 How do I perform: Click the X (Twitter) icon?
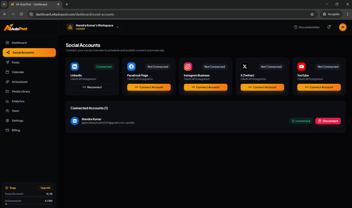(245, 66)
